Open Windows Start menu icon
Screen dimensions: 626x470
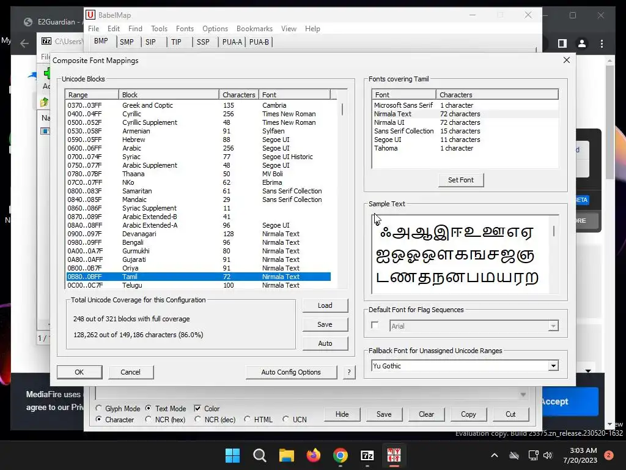pyautogui.click(x=232, y=455)
